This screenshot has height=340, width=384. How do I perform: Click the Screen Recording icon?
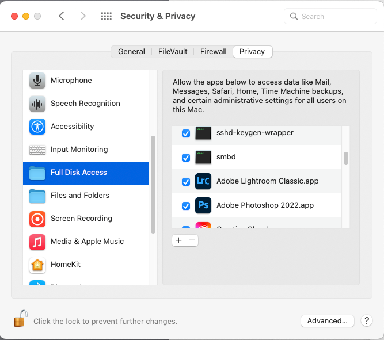(x=37, y=219)
